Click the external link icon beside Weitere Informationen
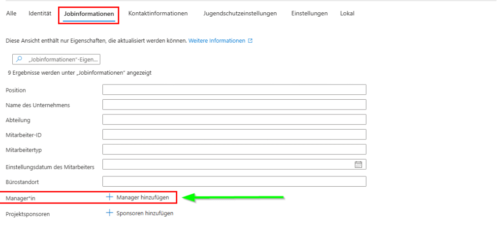The image size is (504, 231). [250, 41]
